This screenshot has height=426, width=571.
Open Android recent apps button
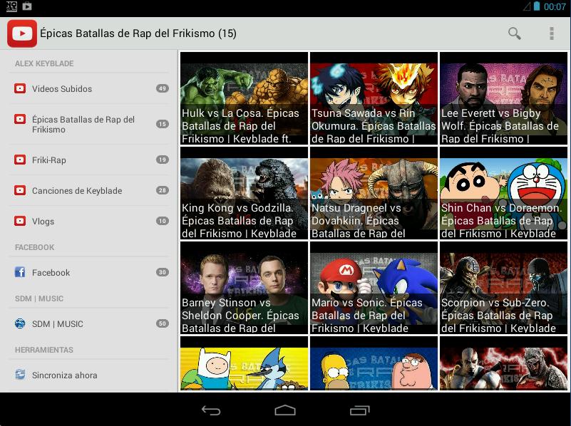point(360,410)
